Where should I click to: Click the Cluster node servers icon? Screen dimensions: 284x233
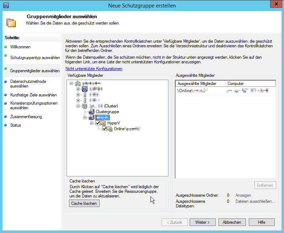tap(85, 106)
